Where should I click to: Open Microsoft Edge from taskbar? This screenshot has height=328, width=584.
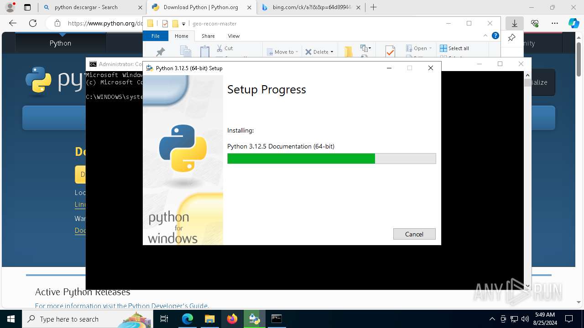pyautogui.click(x=188, y=319)
